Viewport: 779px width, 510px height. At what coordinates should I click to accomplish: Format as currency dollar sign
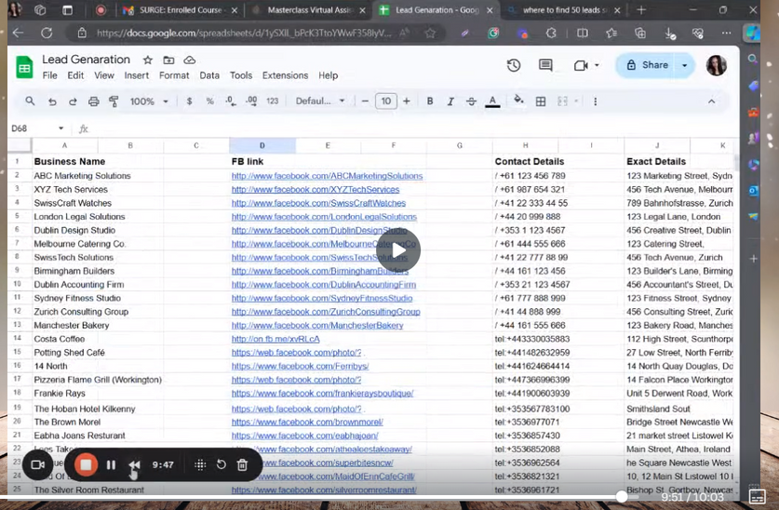(189, 101)
